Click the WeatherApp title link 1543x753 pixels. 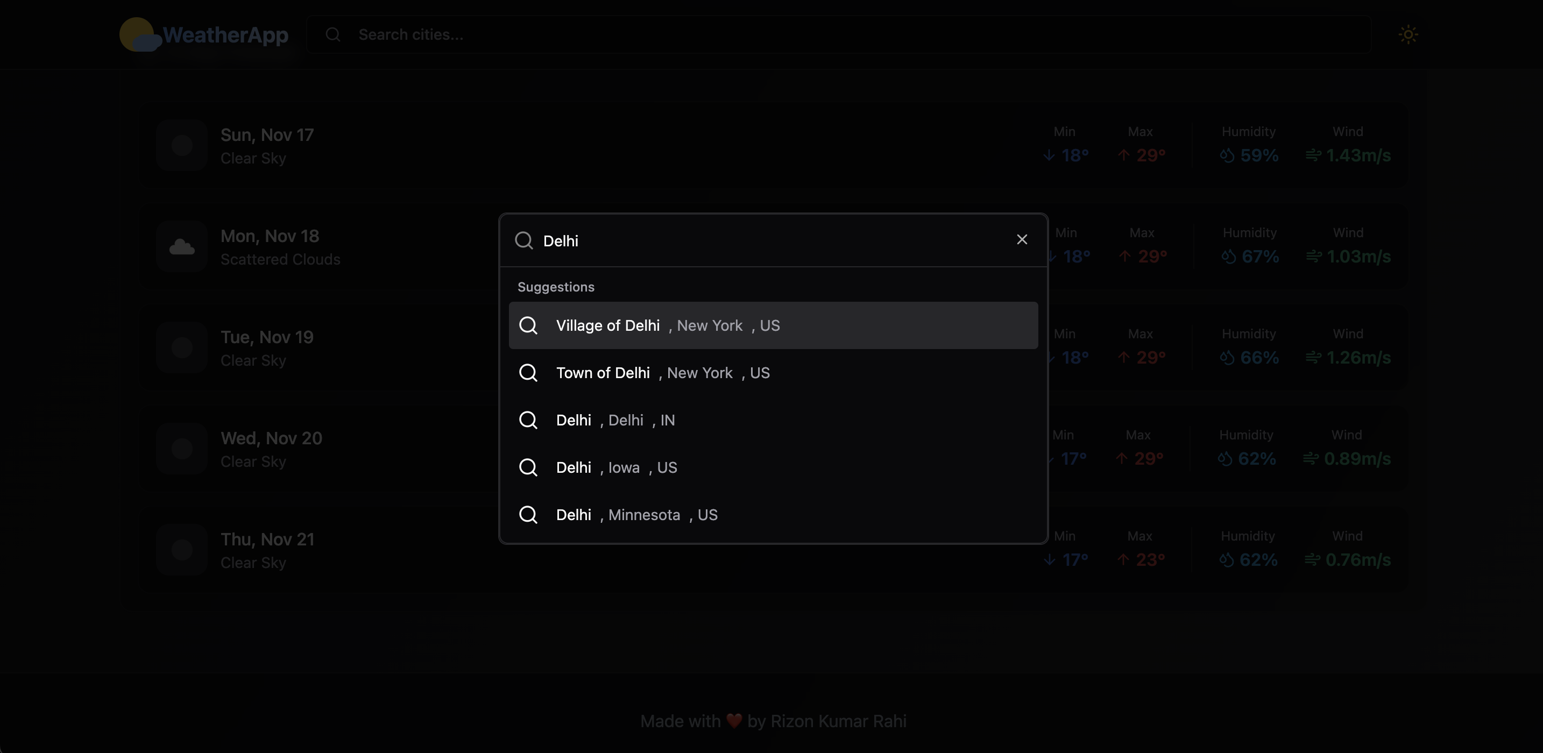click(225, 35)
